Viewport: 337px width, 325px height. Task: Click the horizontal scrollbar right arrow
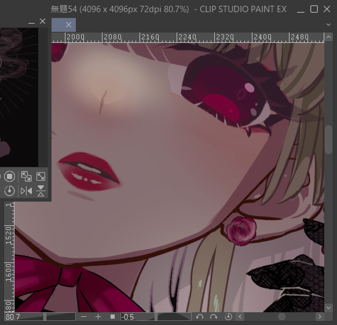coord(320,317)
